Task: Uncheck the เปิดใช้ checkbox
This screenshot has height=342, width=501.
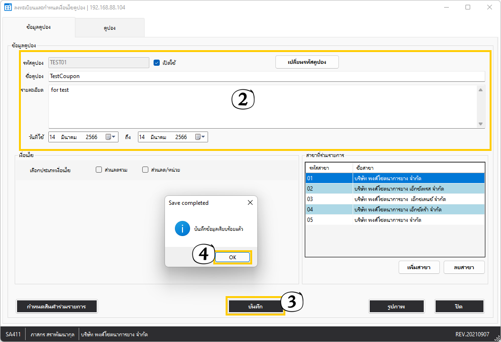Action: pyautogui.click(x=157, y=62)
